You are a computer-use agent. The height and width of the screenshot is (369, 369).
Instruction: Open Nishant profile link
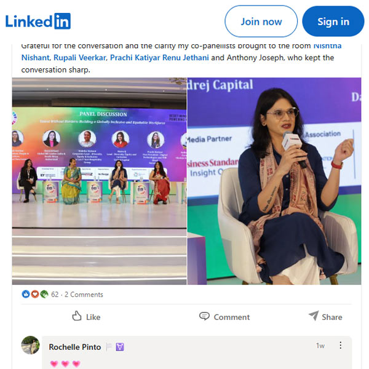(x=36, y=57)
